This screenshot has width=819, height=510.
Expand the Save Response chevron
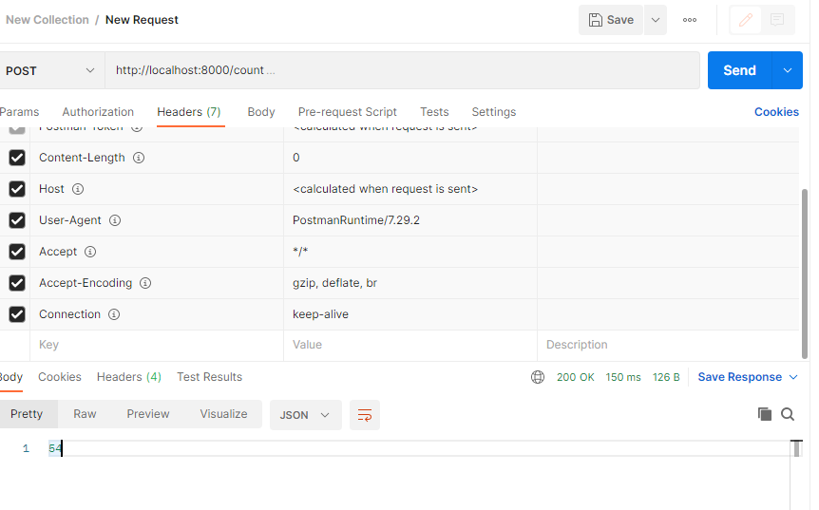point(793,377)
